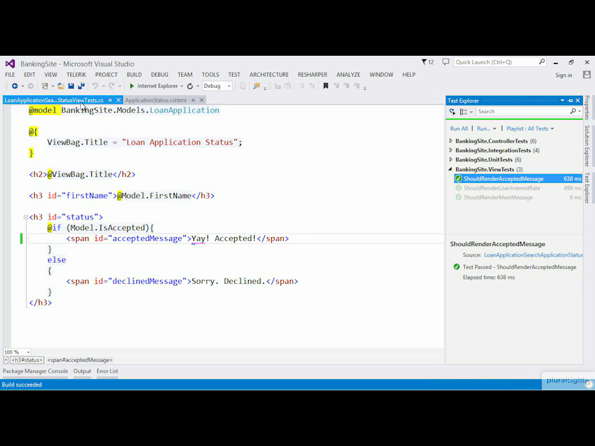Open the Internet Explorer browser dropdown
The height and width of the screenshot is (446, 595).
(x=182, y=86)
